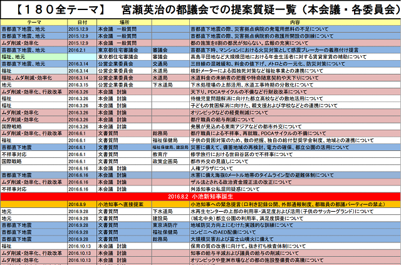
Task: Click the date cell 2016.2.1
Action: [82, 50]
